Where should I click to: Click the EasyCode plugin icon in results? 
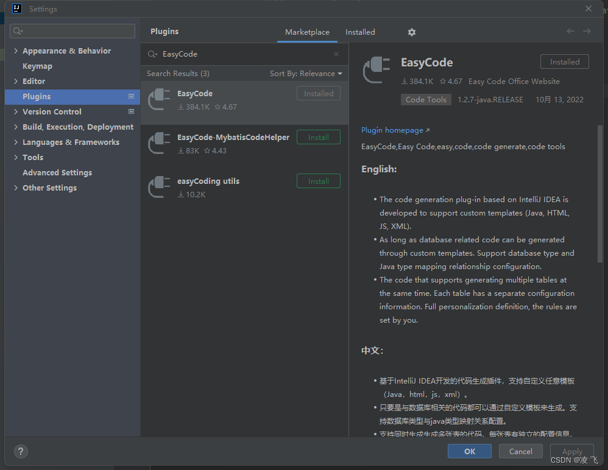pos(160,100)
